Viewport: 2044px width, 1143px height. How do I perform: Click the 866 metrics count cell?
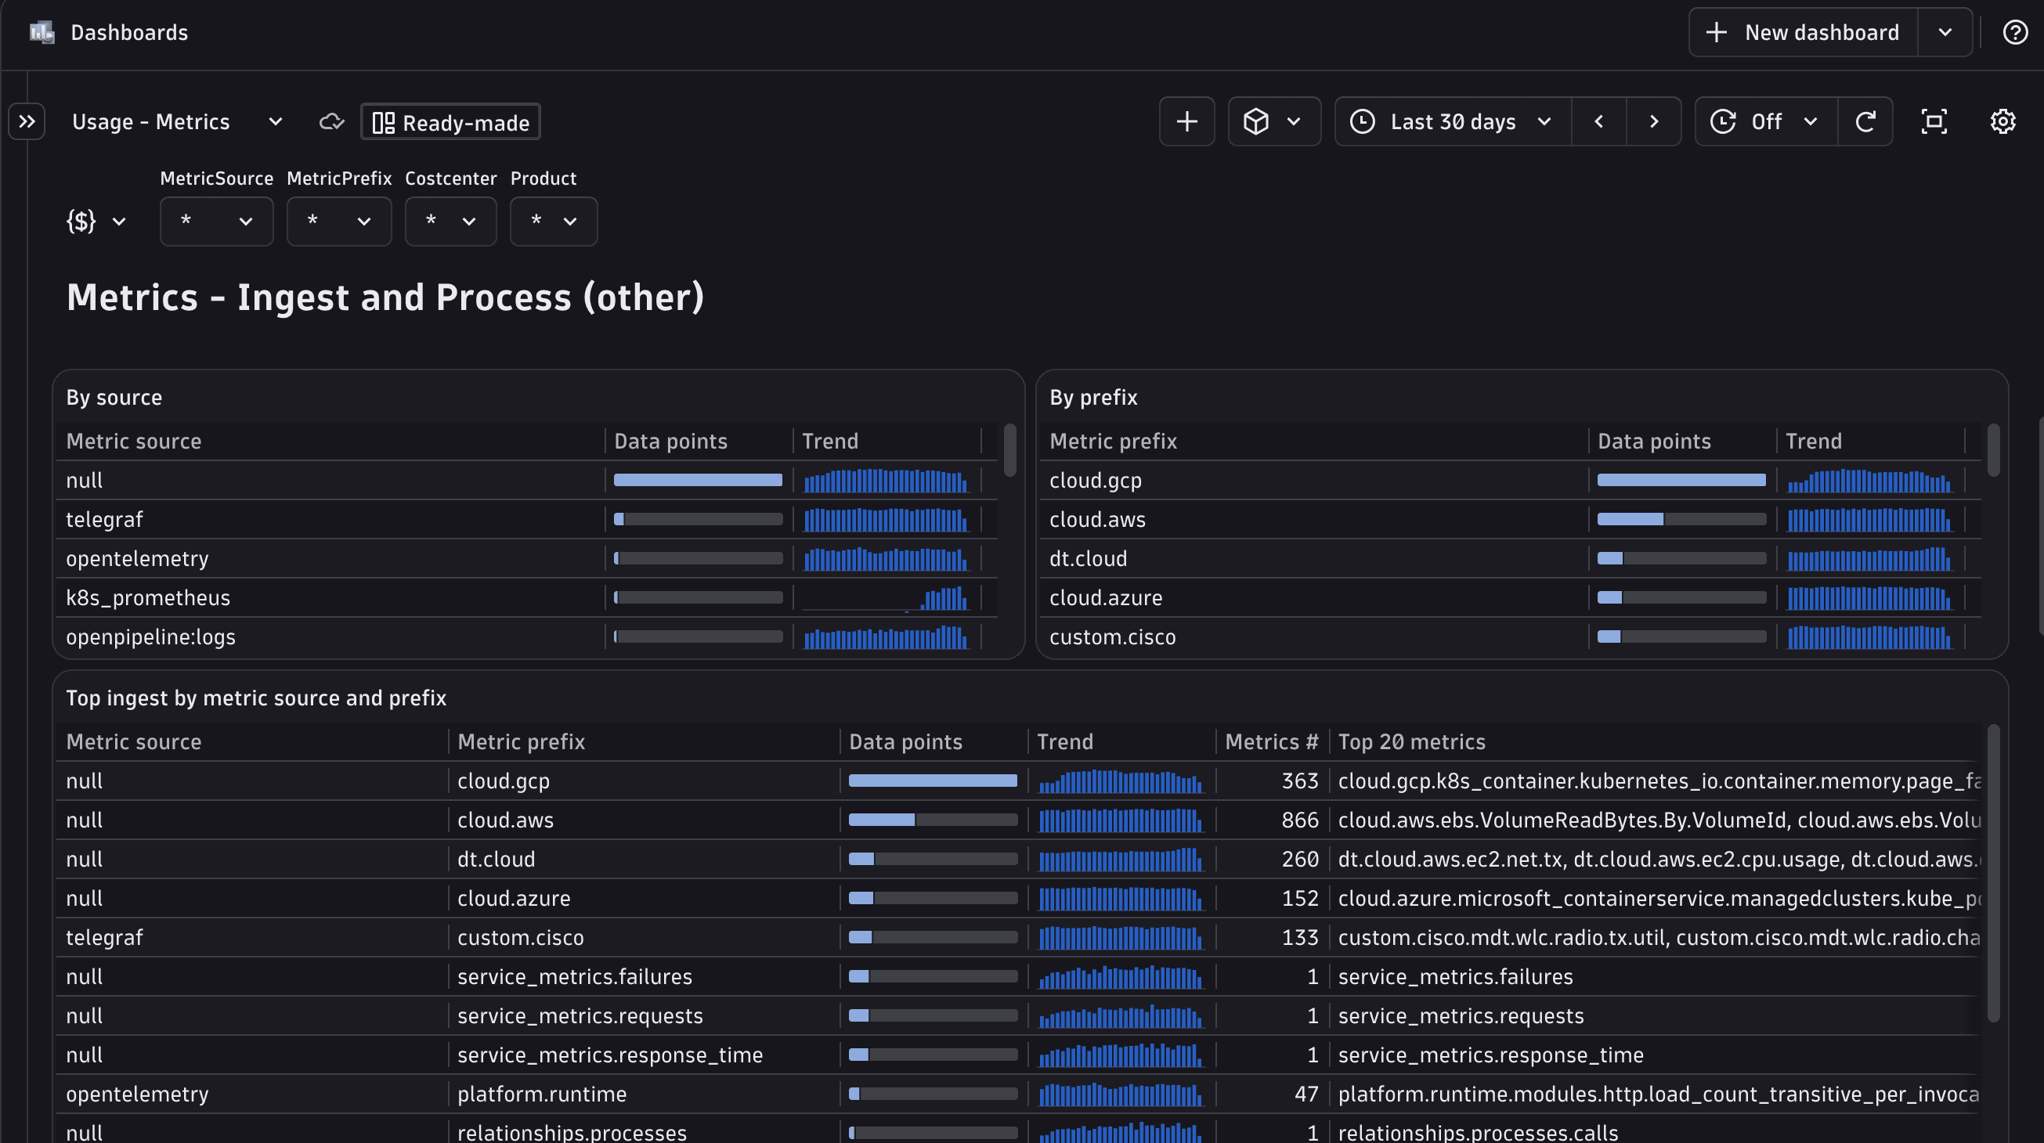[x=1300, y=820]
